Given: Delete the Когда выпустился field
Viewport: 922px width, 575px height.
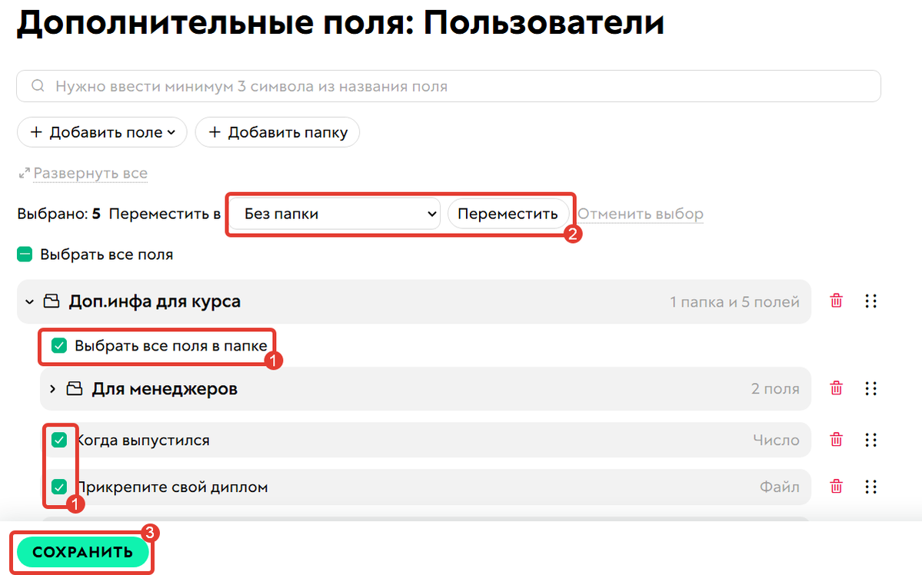Looking at the screenshot, I should 836,439.
